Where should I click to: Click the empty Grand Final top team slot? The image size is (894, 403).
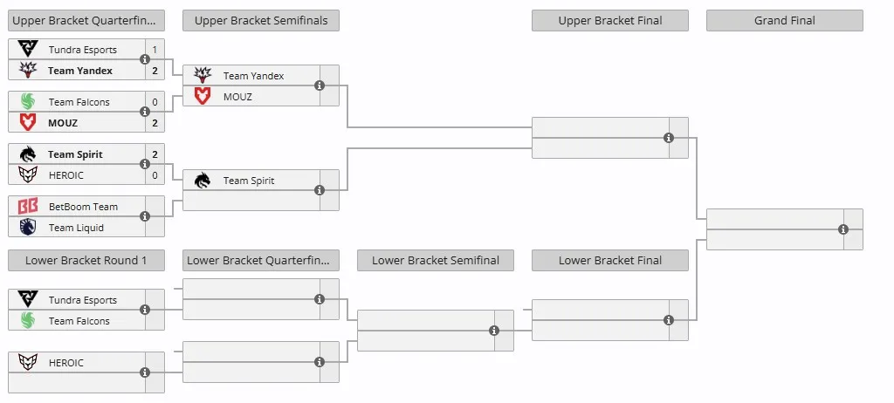pyautogui.click(x=775, y=219)
